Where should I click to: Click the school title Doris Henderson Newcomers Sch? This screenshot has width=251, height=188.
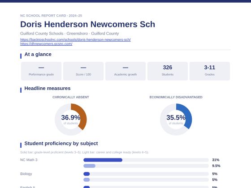click(x=87, y=24)
